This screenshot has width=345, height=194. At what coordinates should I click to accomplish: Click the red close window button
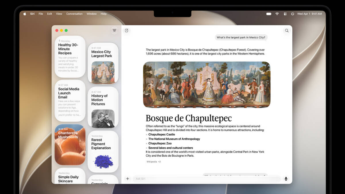57,30
